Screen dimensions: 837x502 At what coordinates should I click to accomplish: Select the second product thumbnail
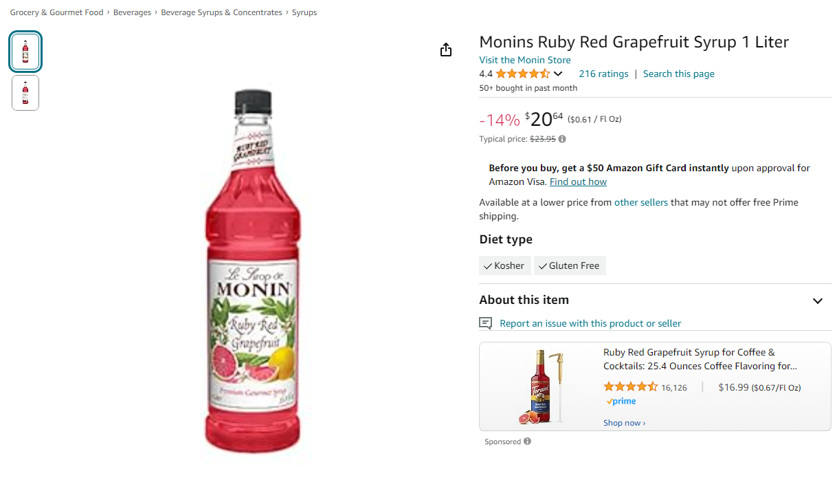(x=25, y=93)
